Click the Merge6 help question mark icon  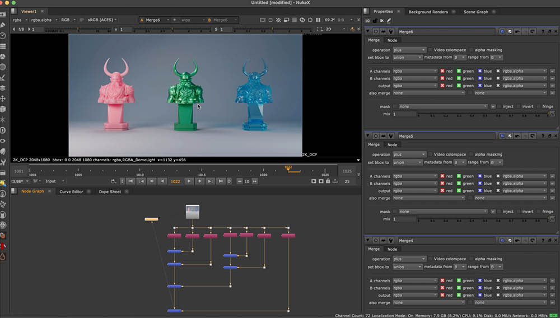[542, 32]
